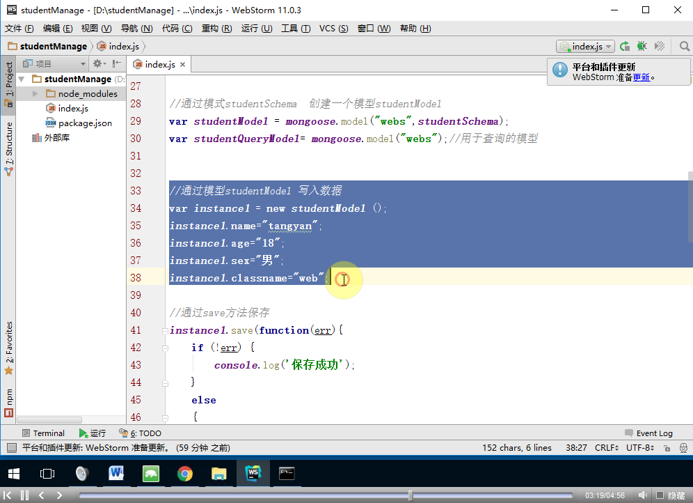Click the 更新 link in the notification
693x503 pixels.
click(x=641, y=77)
